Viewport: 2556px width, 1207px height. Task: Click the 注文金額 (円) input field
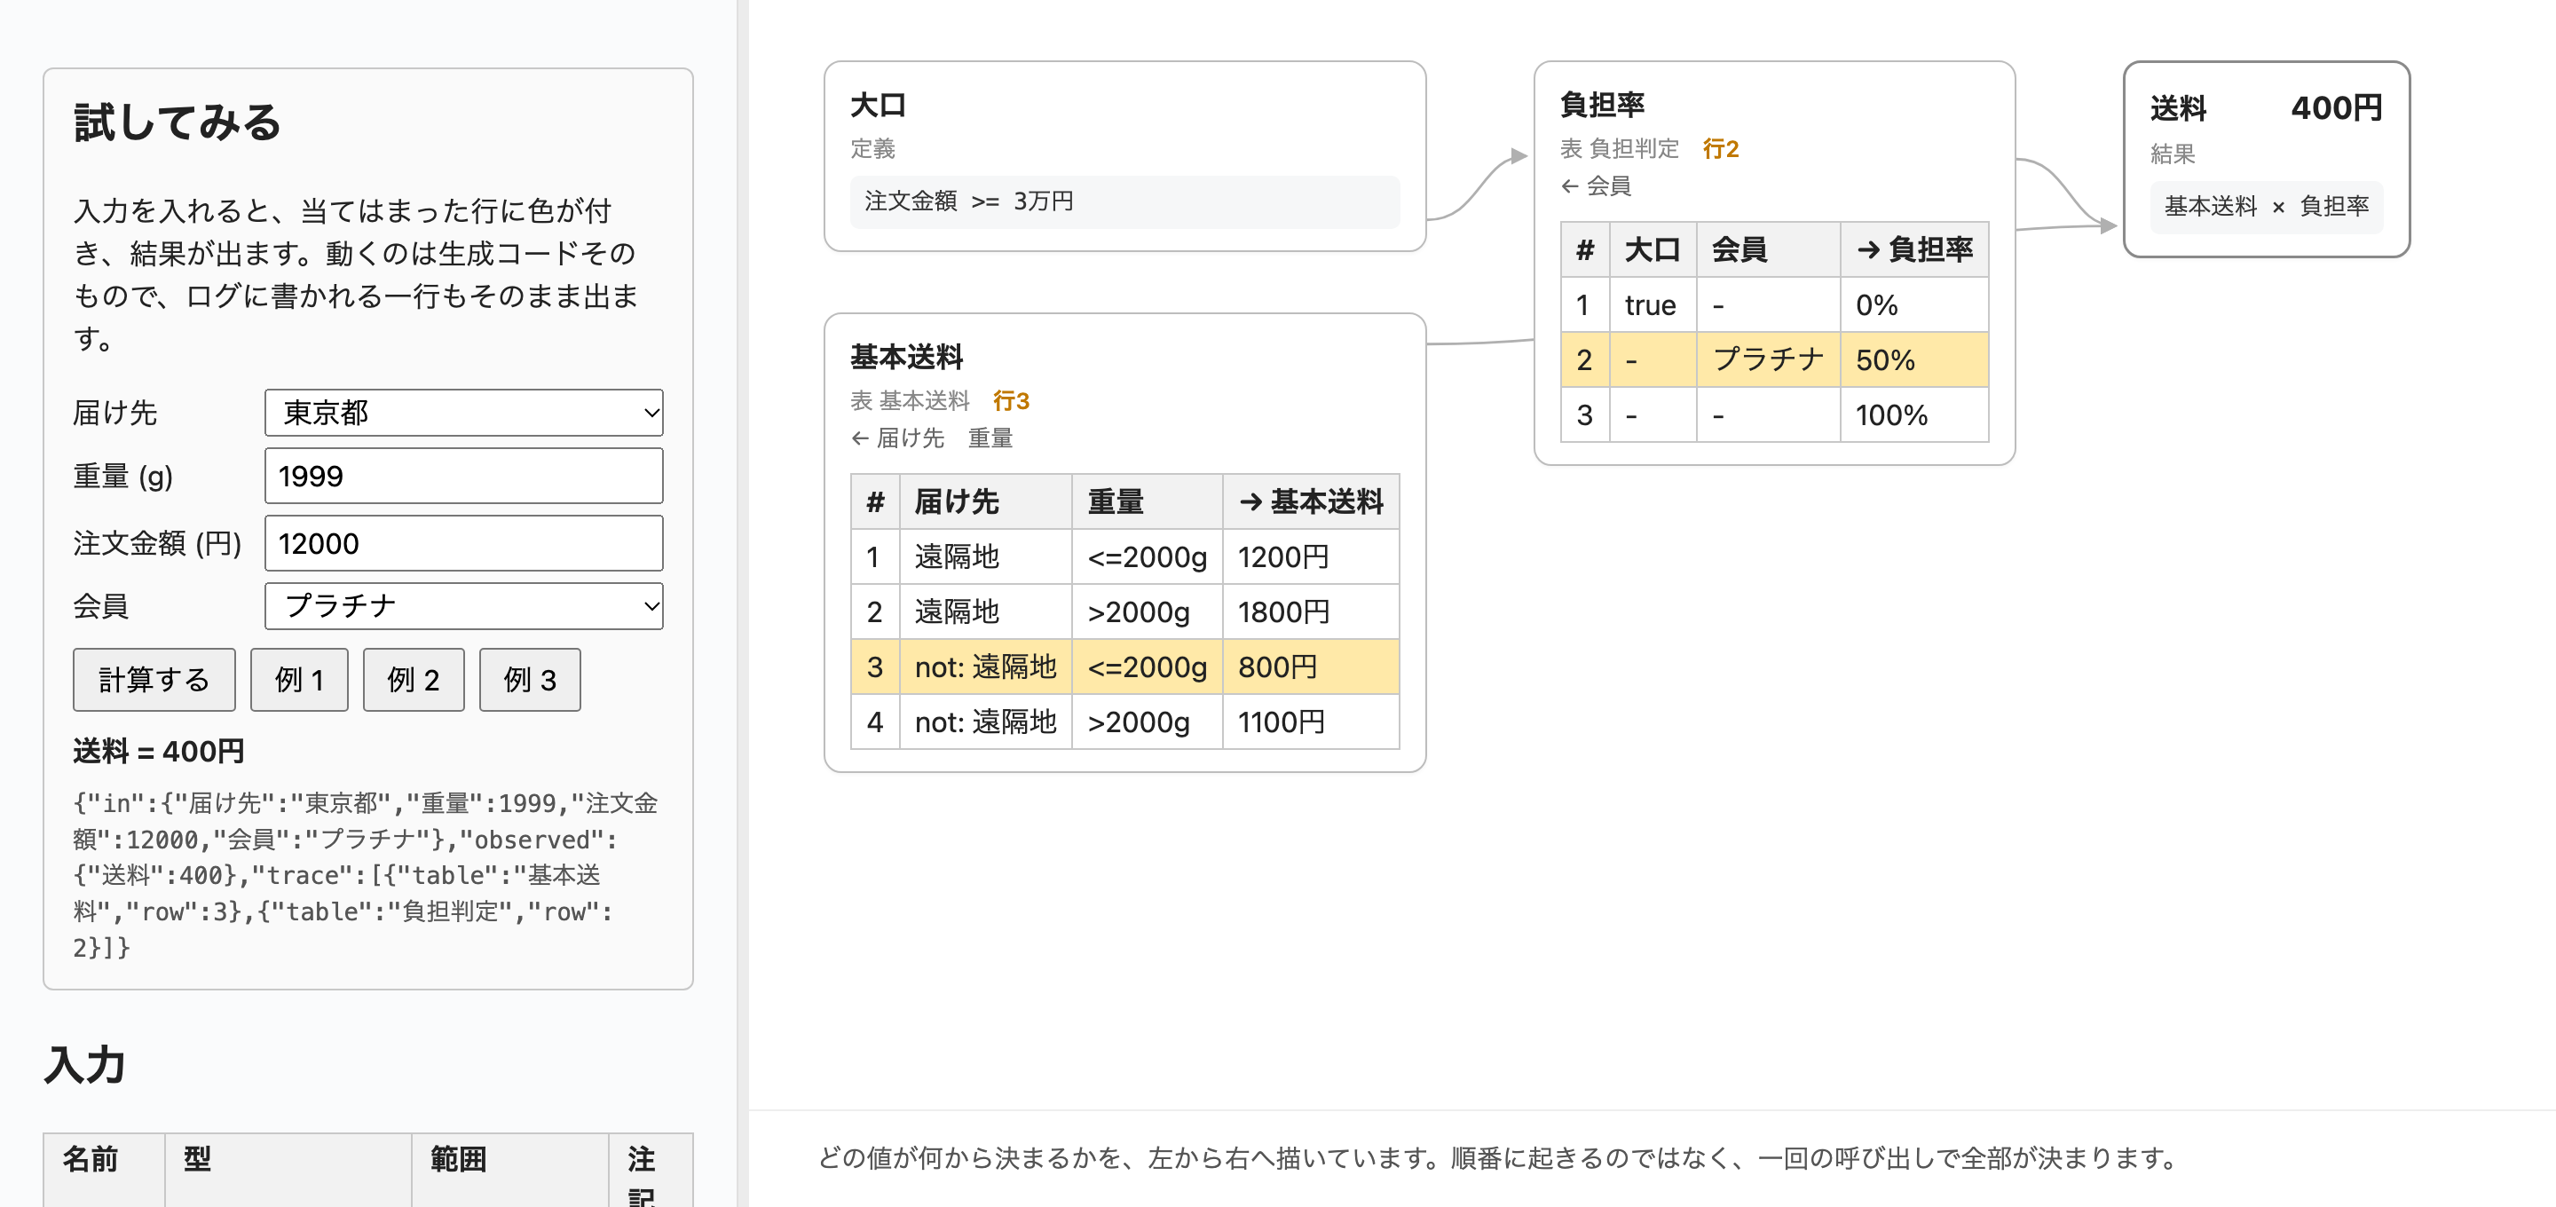point(463,543)
